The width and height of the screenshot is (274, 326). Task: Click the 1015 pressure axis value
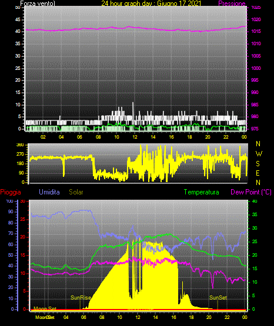[256, 32]
